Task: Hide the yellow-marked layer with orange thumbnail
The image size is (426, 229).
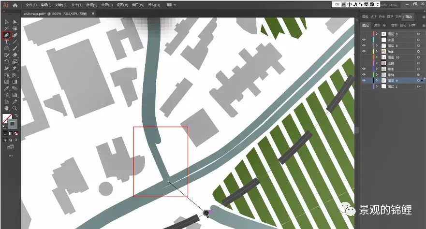Action: click(x=364, y=51)
